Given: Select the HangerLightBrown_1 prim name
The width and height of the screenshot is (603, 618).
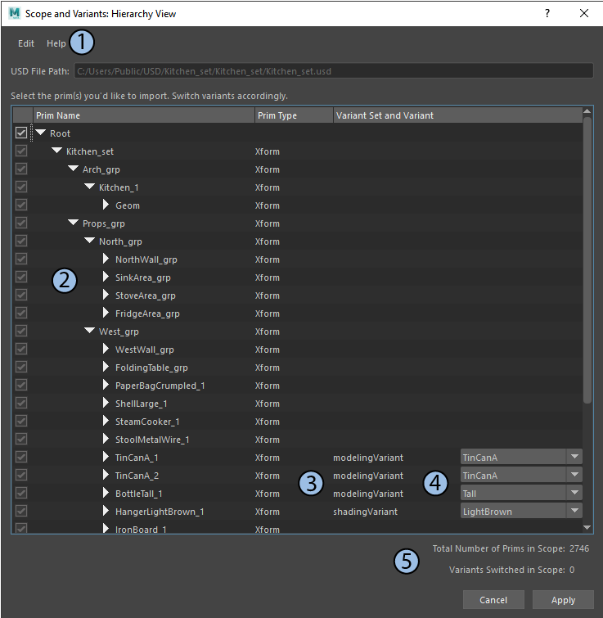Looking at the screenshot, I should (x=160, y=512).
